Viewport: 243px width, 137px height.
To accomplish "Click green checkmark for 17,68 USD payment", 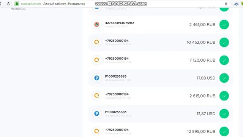I will click(x=224, y=78).
